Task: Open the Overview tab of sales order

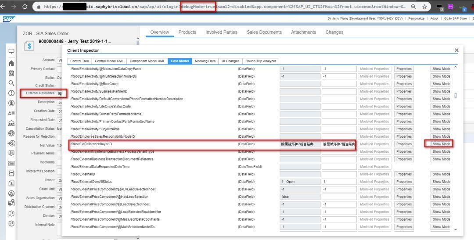Action: [x=160, y=32]
